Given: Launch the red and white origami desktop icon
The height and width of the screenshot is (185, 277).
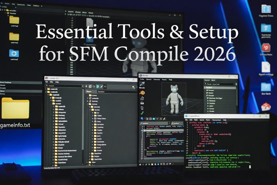Looking at the screenshot, I should tap(266, 107).
